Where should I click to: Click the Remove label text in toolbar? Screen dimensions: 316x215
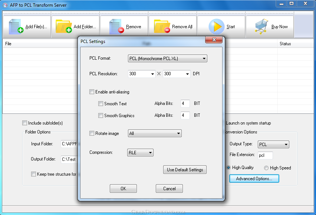[134, 27]
